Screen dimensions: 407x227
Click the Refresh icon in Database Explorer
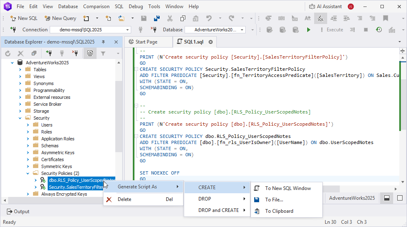tap(8, 53)
